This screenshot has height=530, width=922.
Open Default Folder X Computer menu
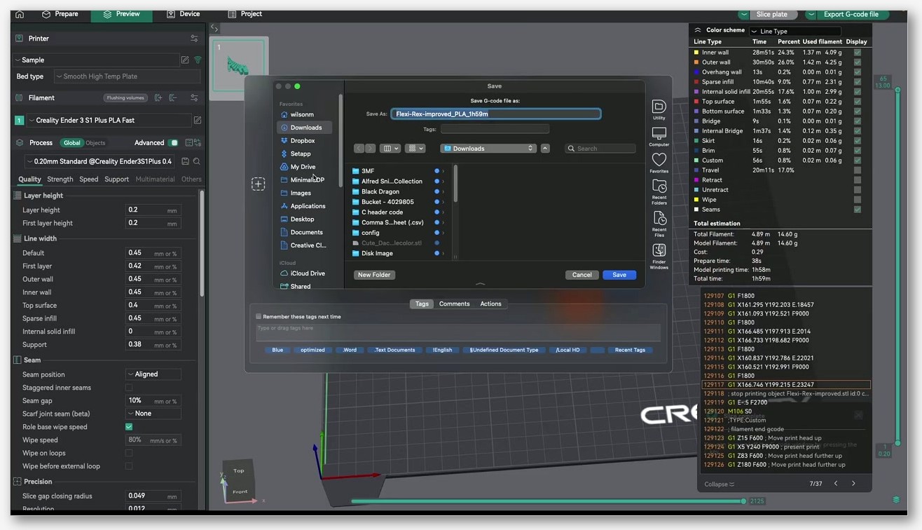659,136
